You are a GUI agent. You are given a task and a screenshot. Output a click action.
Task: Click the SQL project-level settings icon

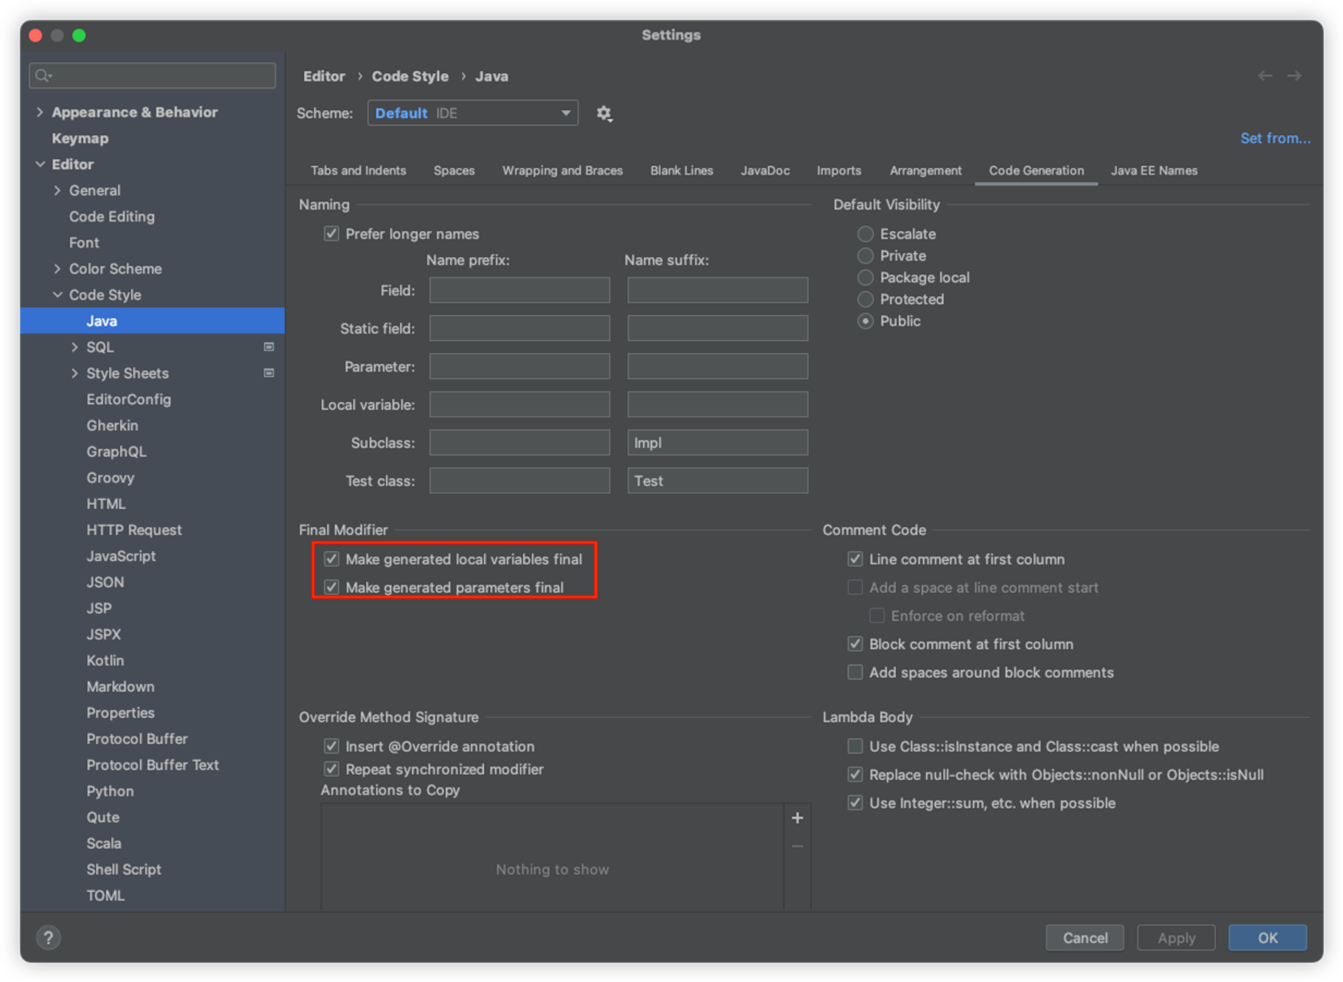point(269,347)
